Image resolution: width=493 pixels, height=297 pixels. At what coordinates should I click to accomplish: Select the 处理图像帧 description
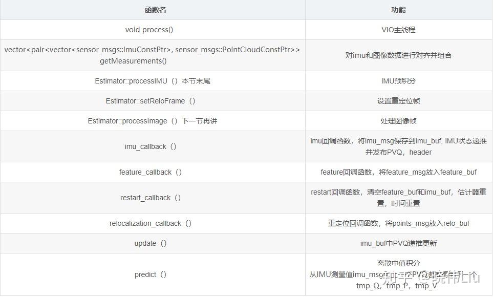(x=398, y=121)
